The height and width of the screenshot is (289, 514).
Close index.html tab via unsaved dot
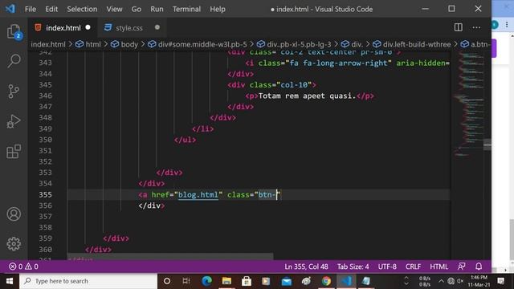(88, 27)
